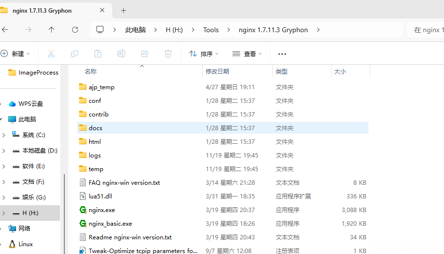Select 此电脑 in the navigation pane
Image resolution: width=444 pixels, height=254 pixels.
[x=22, y=119]
